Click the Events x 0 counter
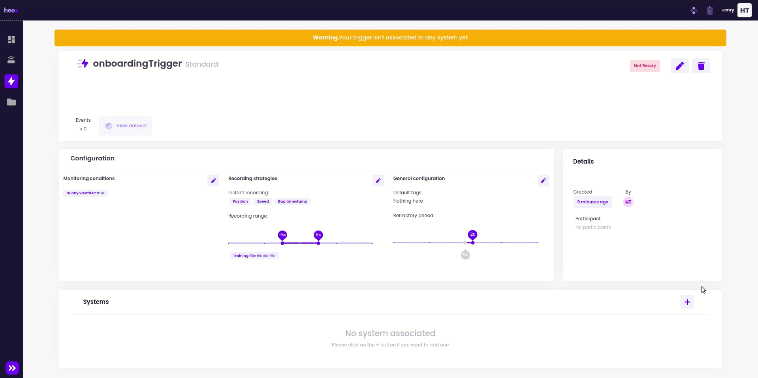Image resolution: width=758 pixels, height=378 pixels. pos(83,125)
